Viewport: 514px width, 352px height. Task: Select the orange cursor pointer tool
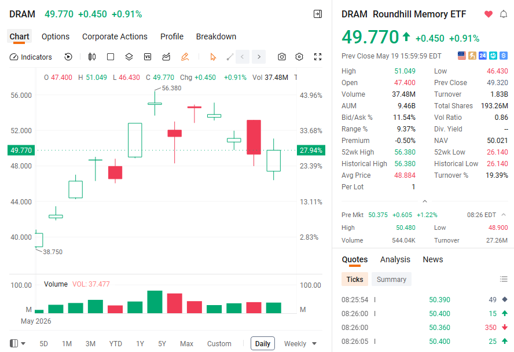point(213,57)
